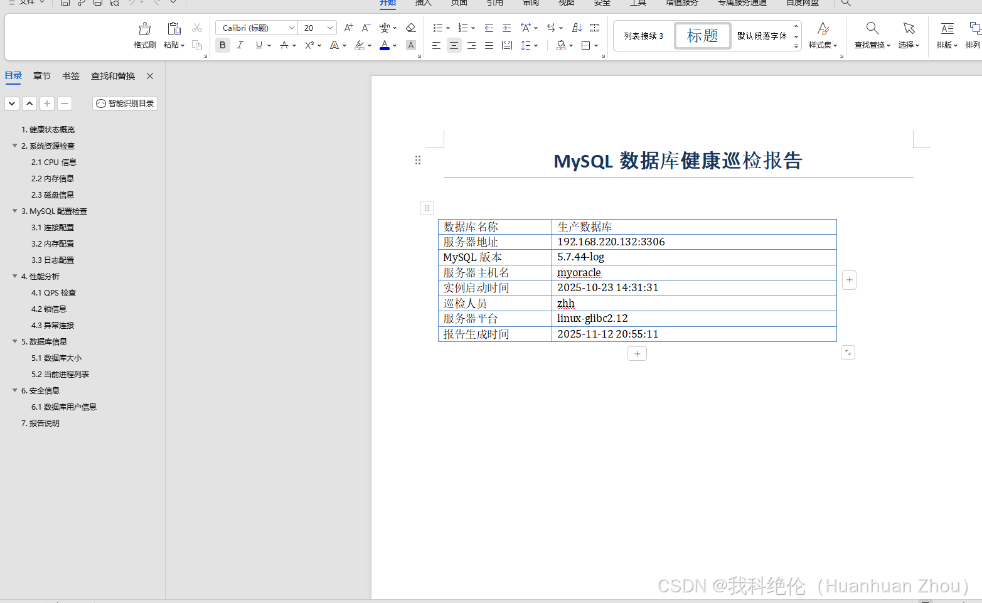The image size is (982, 603).
Task: Collapse the 3. MySQL 配置检查 outline node
Action: coord(15,211)
